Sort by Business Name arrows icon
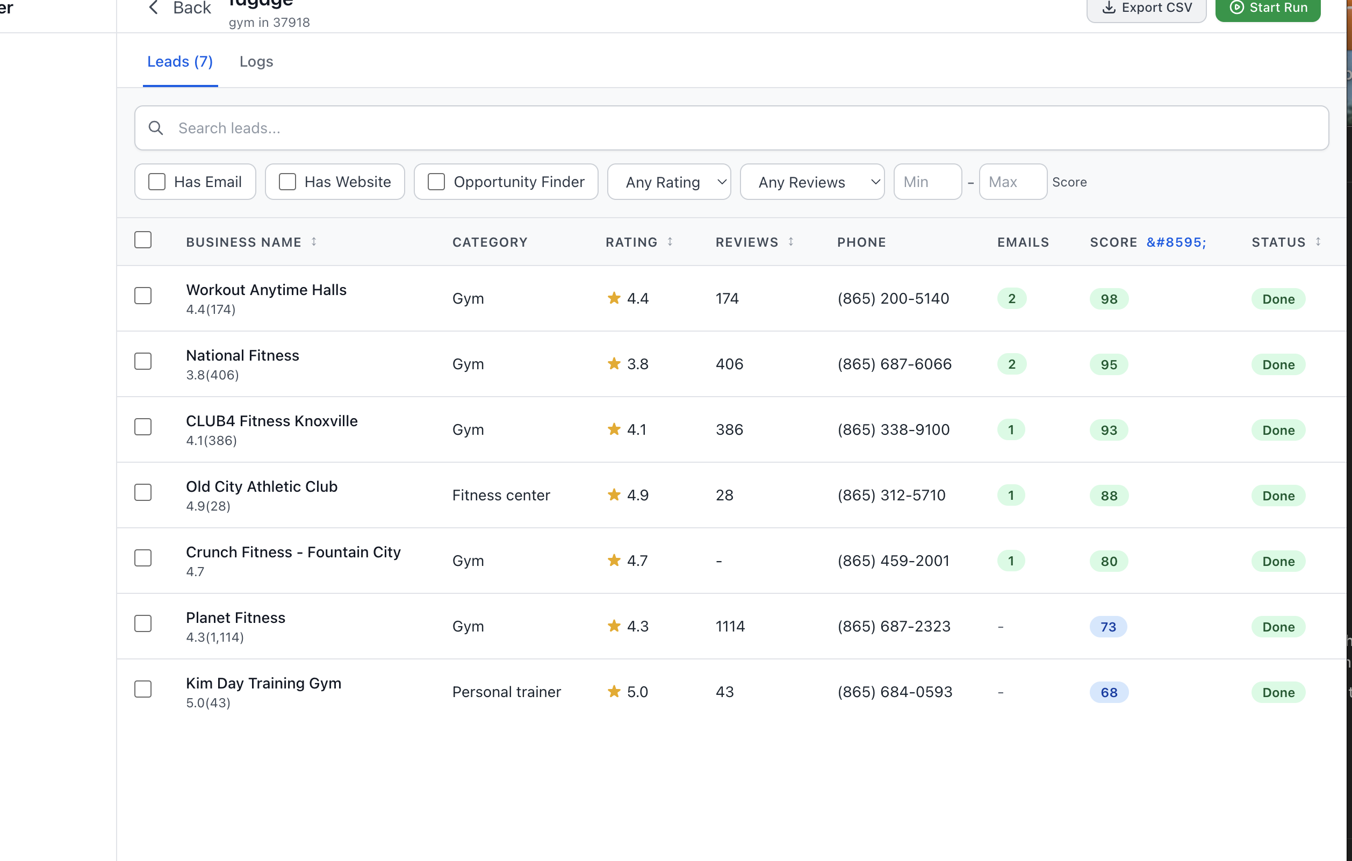 coord(314,242)
